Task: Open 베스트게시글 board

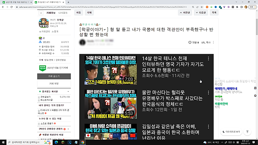Action: [x=46, y=100]
